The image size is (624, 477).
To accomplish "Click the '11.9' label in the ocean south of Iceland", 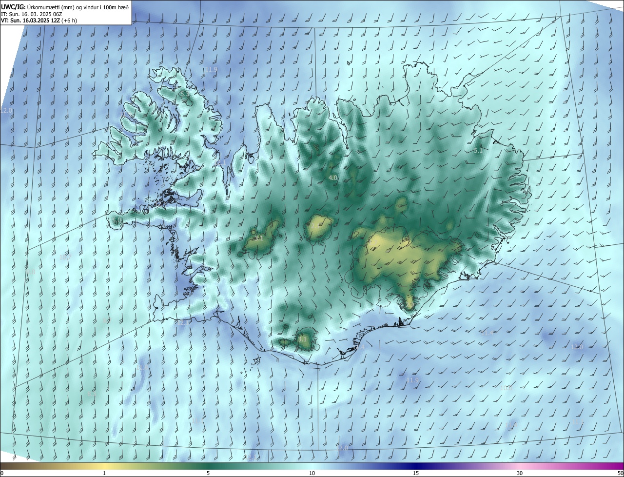I will tap(412, 380).
